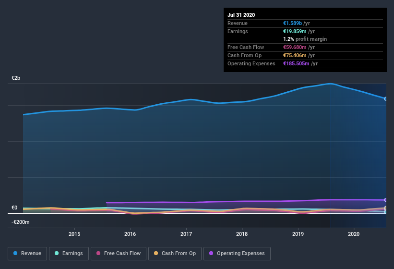The height and width of the screenshot is (269, 394).
Task: Click the 2016 x-axis label
Action: point(130,234)
